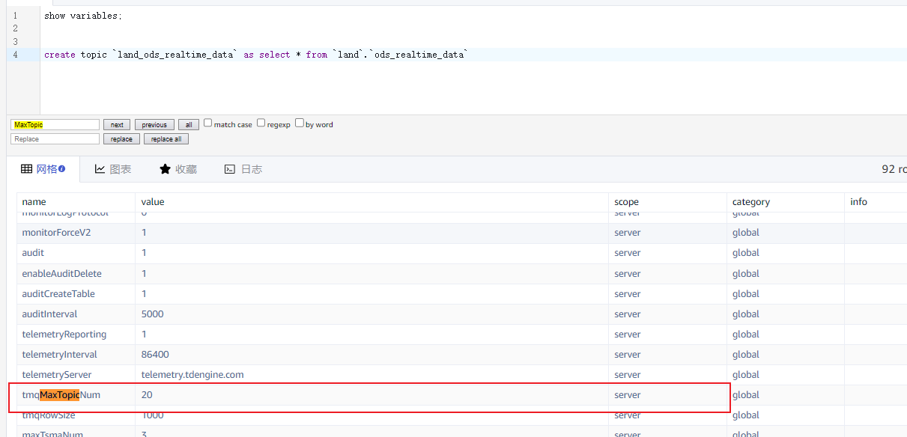Sort by the name column header
907x437 pixels.
pyautogui.click(x=34, y=202)
